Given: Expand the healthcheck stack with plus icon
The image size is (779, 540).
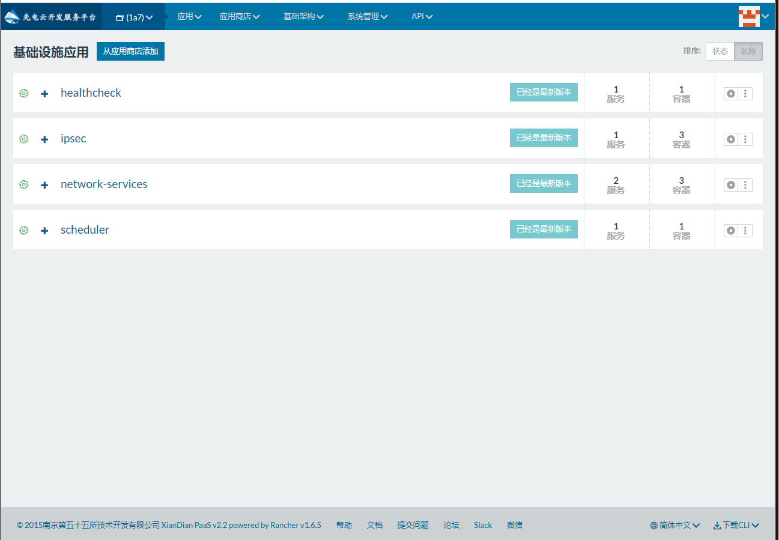Looking at the screenshot, I should pyautogui.click(x=44, y=94).
